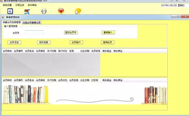Click the yellow chat bubble toolbar icon

78,11
